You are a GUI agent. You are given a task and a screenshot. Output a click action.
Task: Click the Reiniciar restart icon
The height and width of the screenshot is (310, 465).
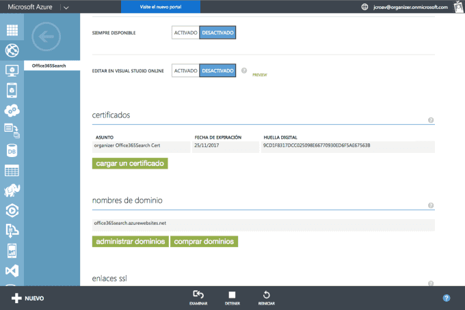point(266,298)
